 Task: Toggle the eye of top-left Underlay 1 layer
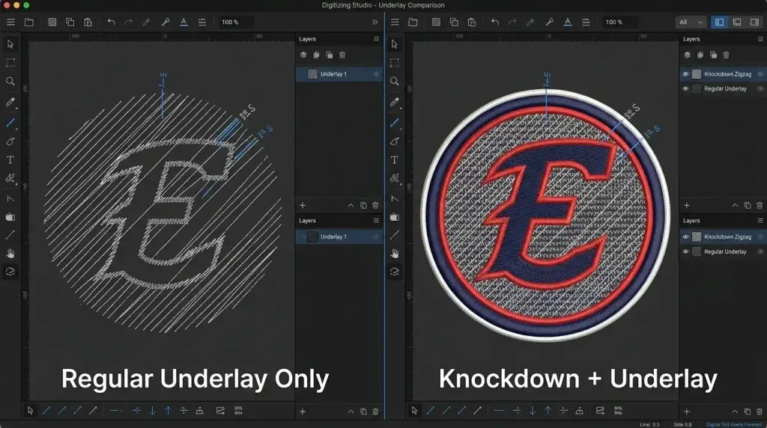(376, 74)
